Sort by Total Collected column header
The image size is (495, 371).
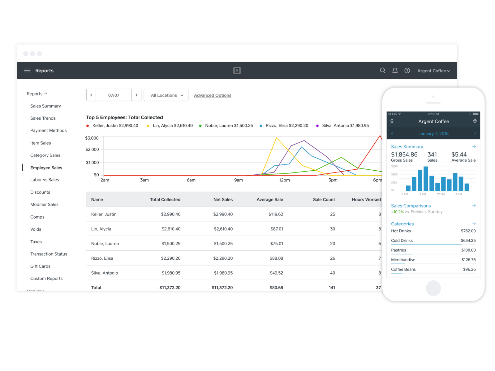[165, 199]
